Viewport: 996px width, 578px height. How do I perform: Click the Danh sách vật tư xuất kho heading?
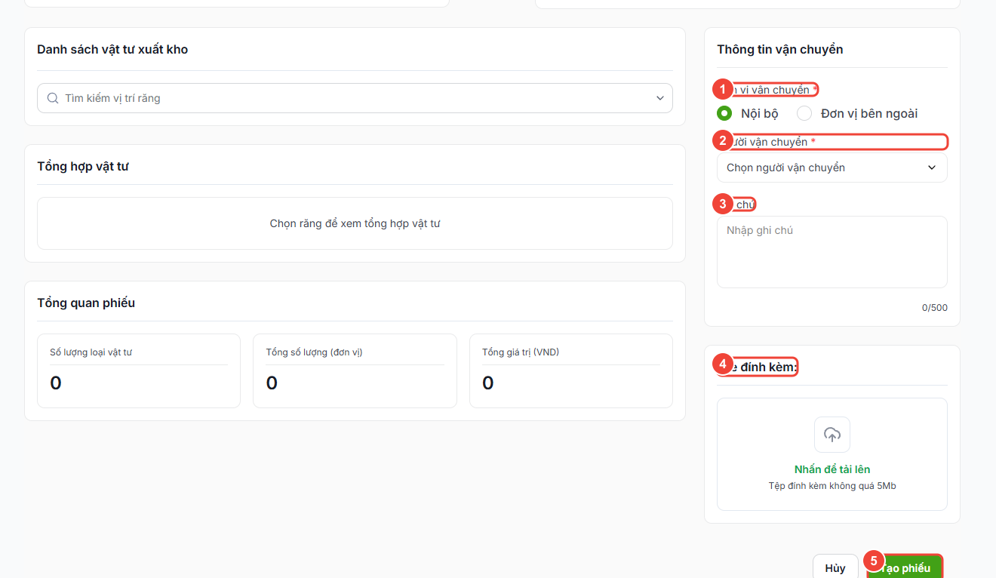[112, 50]
